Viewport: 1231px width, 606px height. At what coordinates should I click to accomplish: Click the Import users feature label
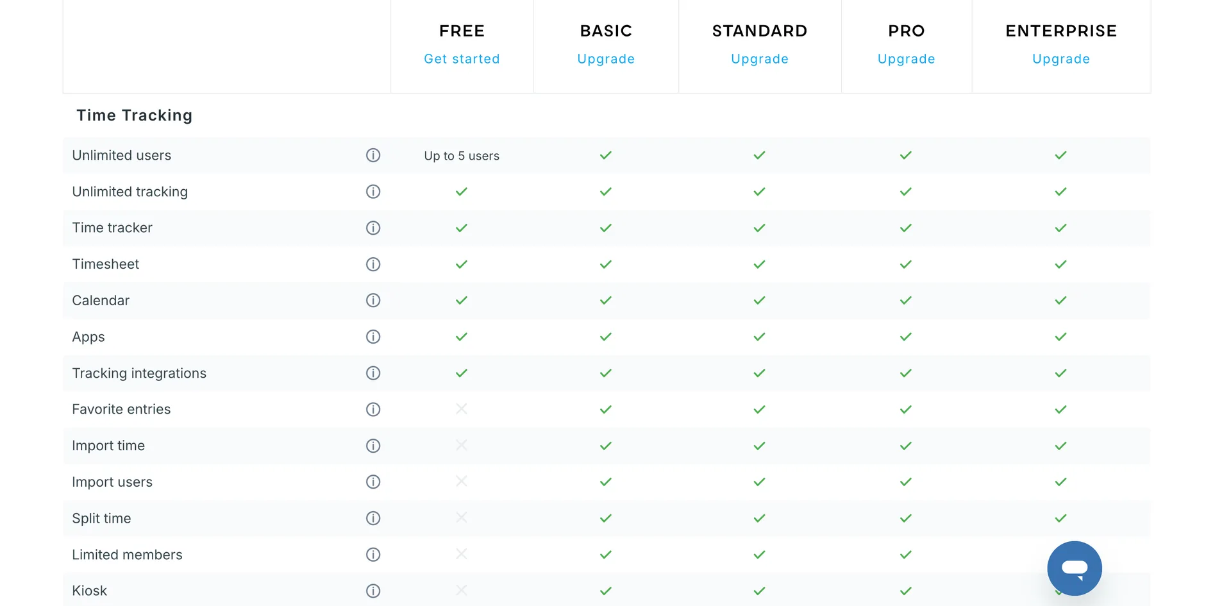click(112, 482)
